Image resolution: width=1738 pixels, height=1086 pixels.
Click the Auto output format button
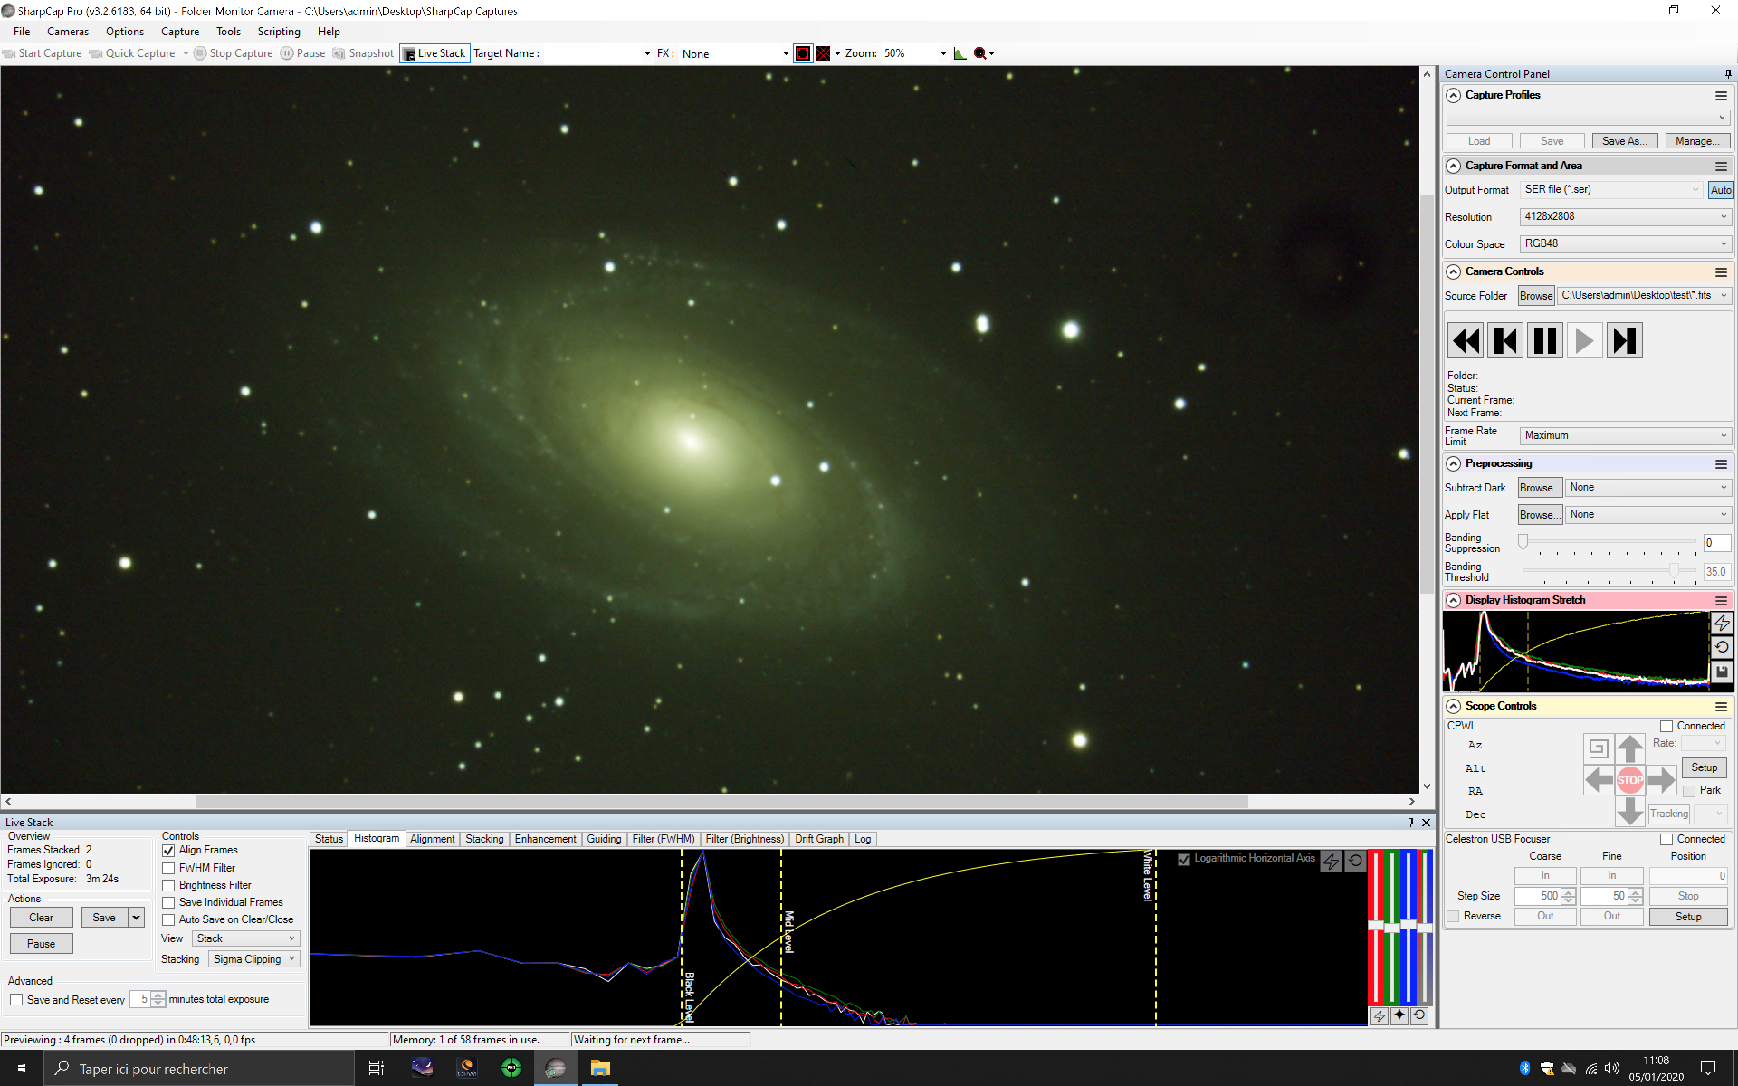tap(1720, 191)
